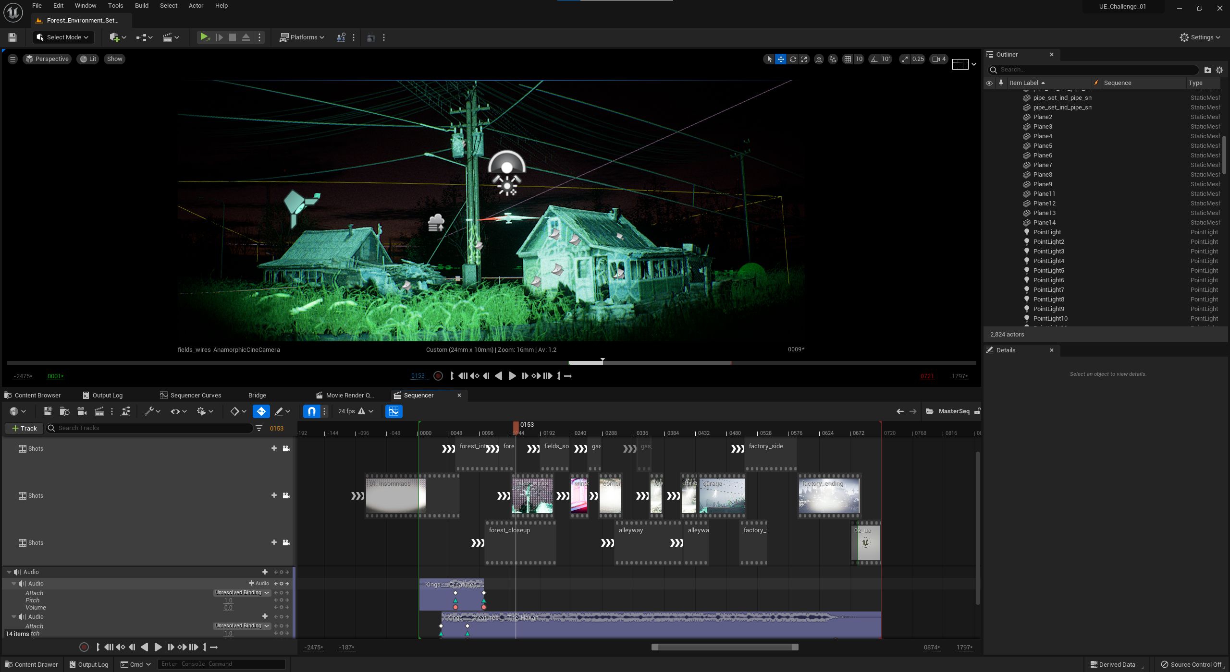The width and height of the screenshot is (1230, 672).
Task: Select the factory_ending shot thumbnail
Action: click(829, 497)
